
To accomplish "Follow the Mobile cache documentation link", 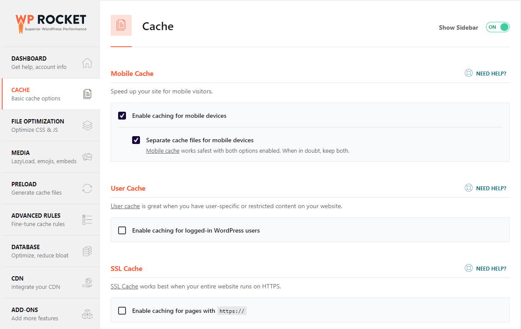I will point(163,151).
